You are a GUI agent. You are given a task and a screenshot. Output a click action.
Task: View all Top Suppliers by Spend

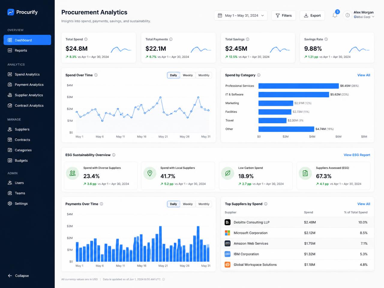pyautogui.click(x=364, y=204)
